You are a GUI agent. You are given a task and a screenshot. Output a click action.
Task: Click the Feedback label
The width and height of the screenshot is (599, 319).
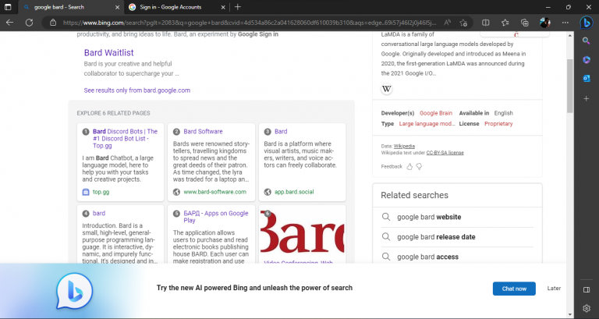(392, 167)
